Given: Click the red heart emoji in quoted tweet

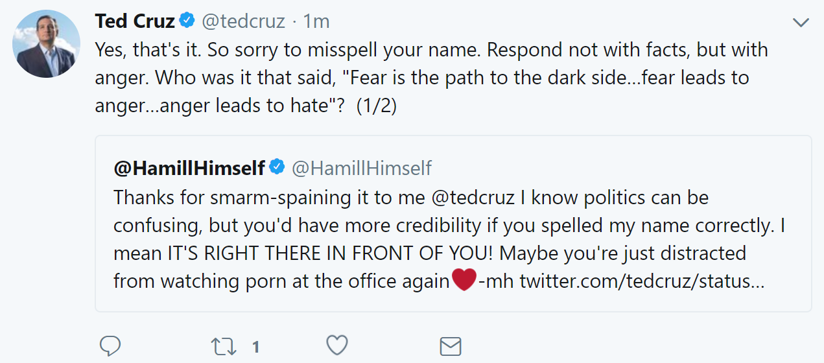Looking at the screenshot, I should point(464,281).
